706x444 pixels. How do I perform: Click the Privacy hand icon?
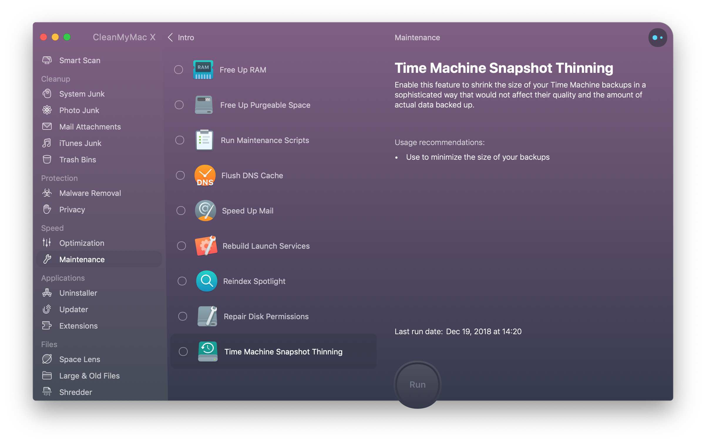[x=47, y=209]
